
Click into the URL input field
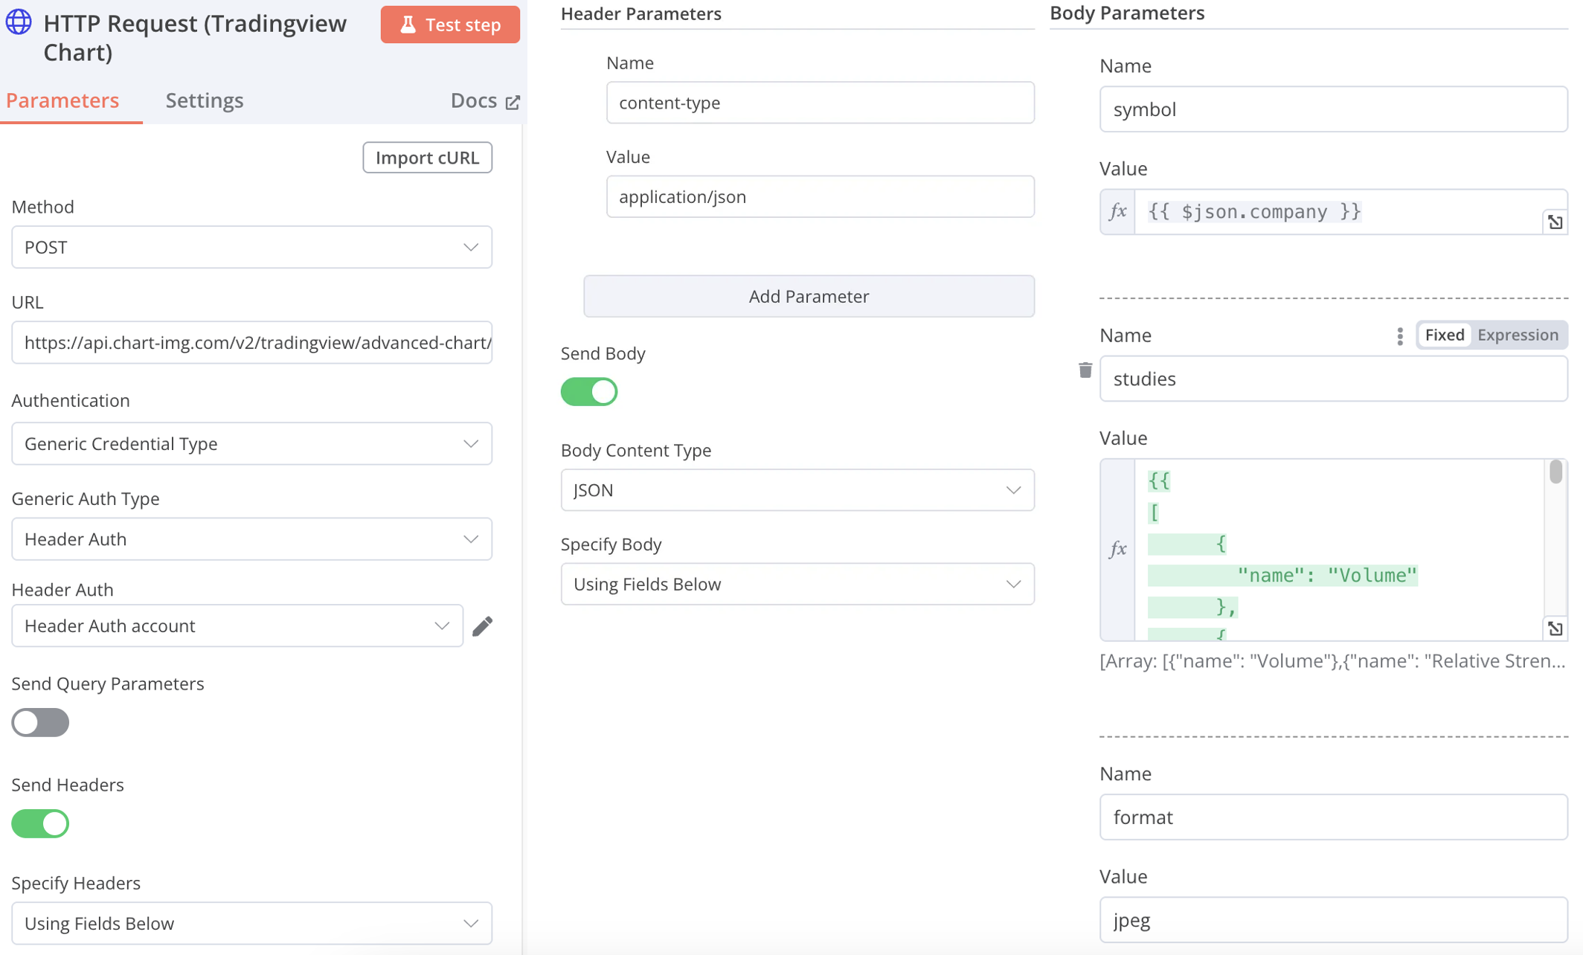pos(251,343)
